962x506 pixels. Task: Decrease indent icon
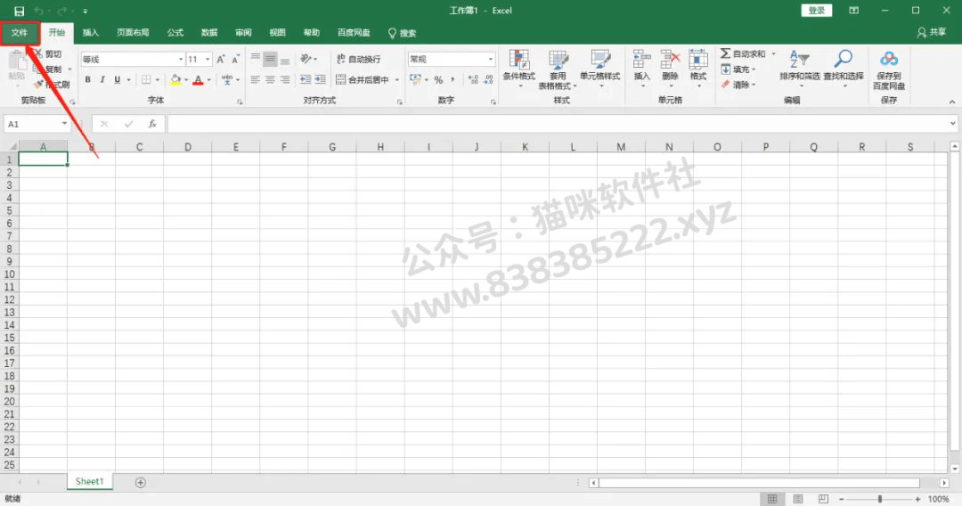306,80
